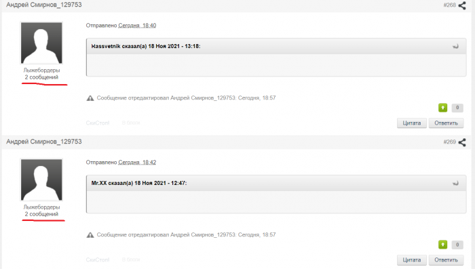Open the post permalink #268
The width and height of the screenshot is (475, 269).
tap(449, 5)
